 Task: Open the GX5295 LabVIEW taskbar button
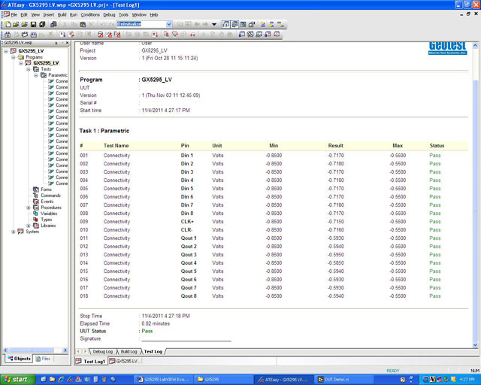pyautogui.click(x=163, y=380)
